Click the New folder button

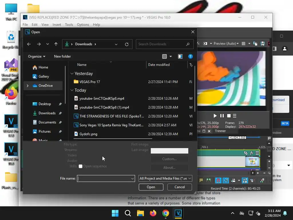pos(62,56)
